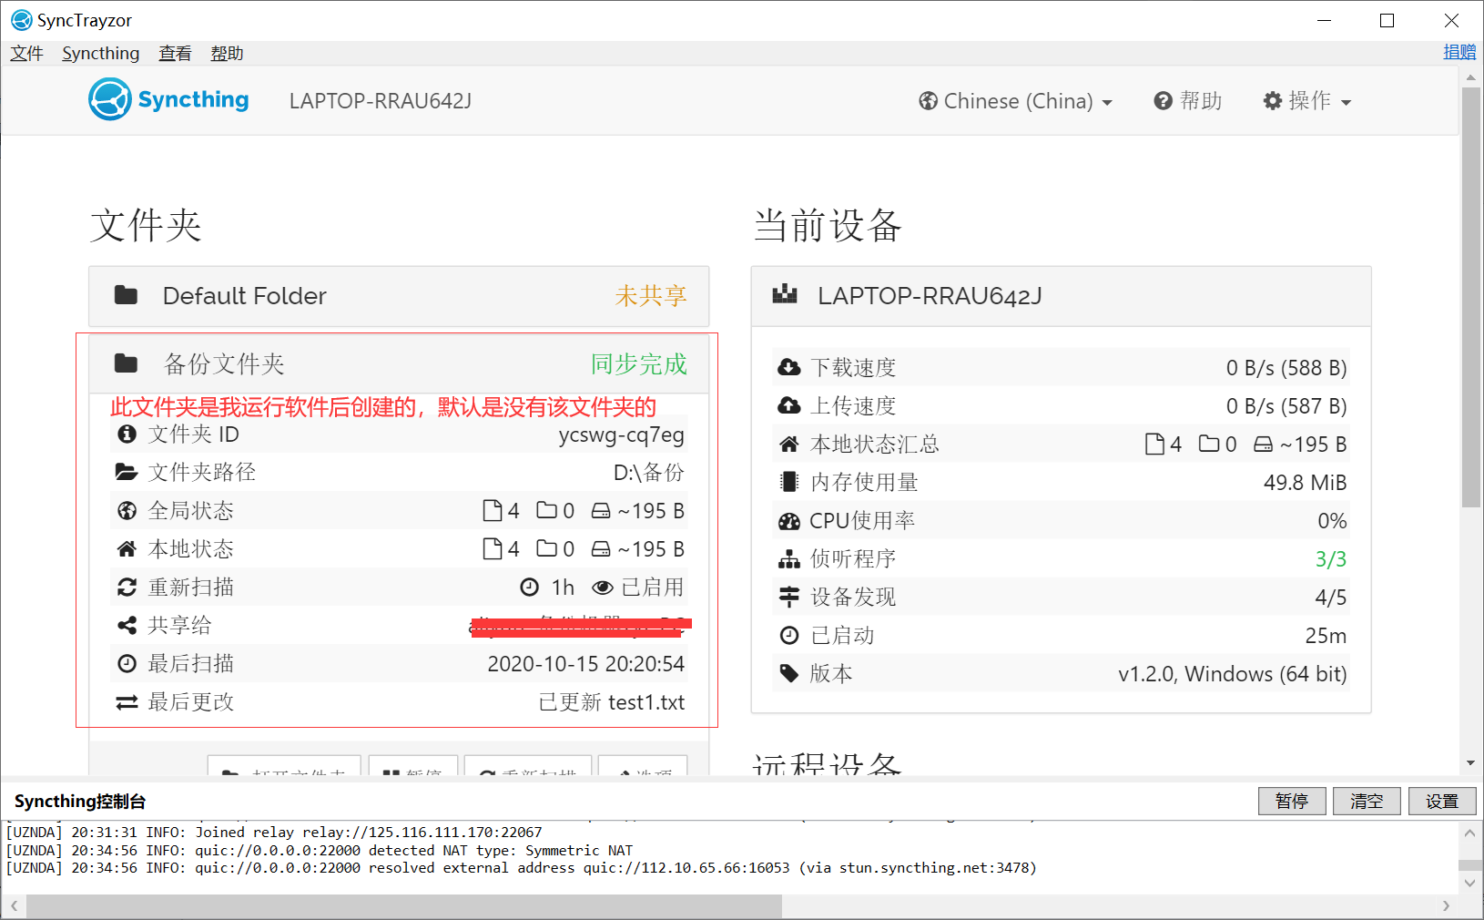Click the console log line about Joined relay

tap(274, 833)
